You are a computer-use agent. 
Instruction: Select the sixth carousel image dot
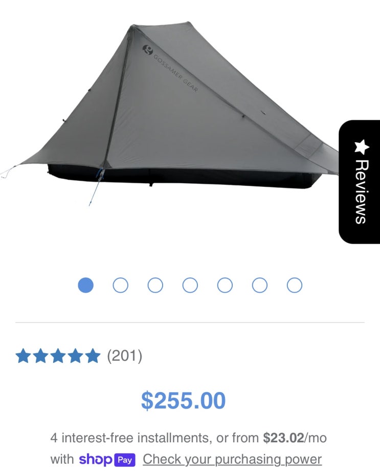click(260, 285)
